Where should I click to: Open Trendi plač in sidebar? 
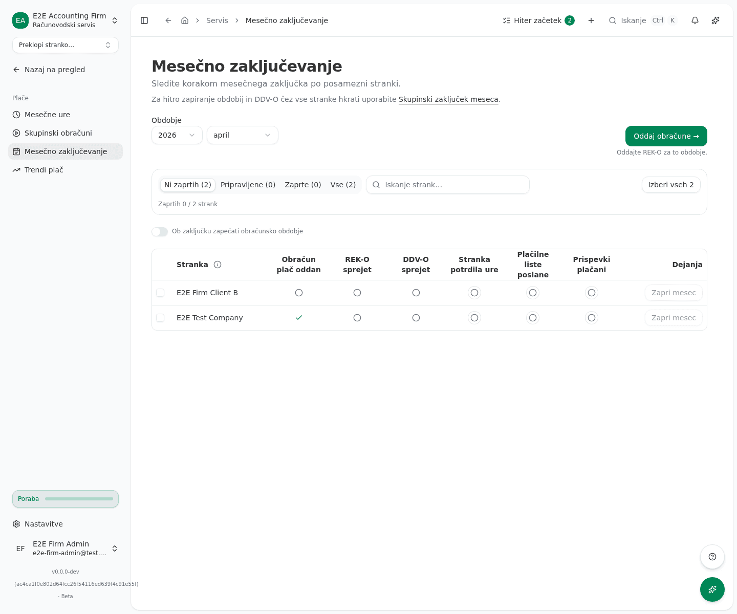(66, 170)
